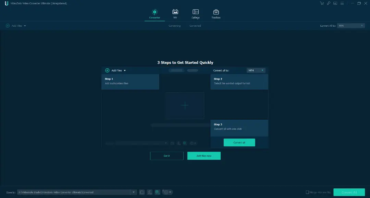The height and width of the screenshot is (198, 370).
Task: Toggle the lightning acceleration icon
Action: [x=150, y=192]
